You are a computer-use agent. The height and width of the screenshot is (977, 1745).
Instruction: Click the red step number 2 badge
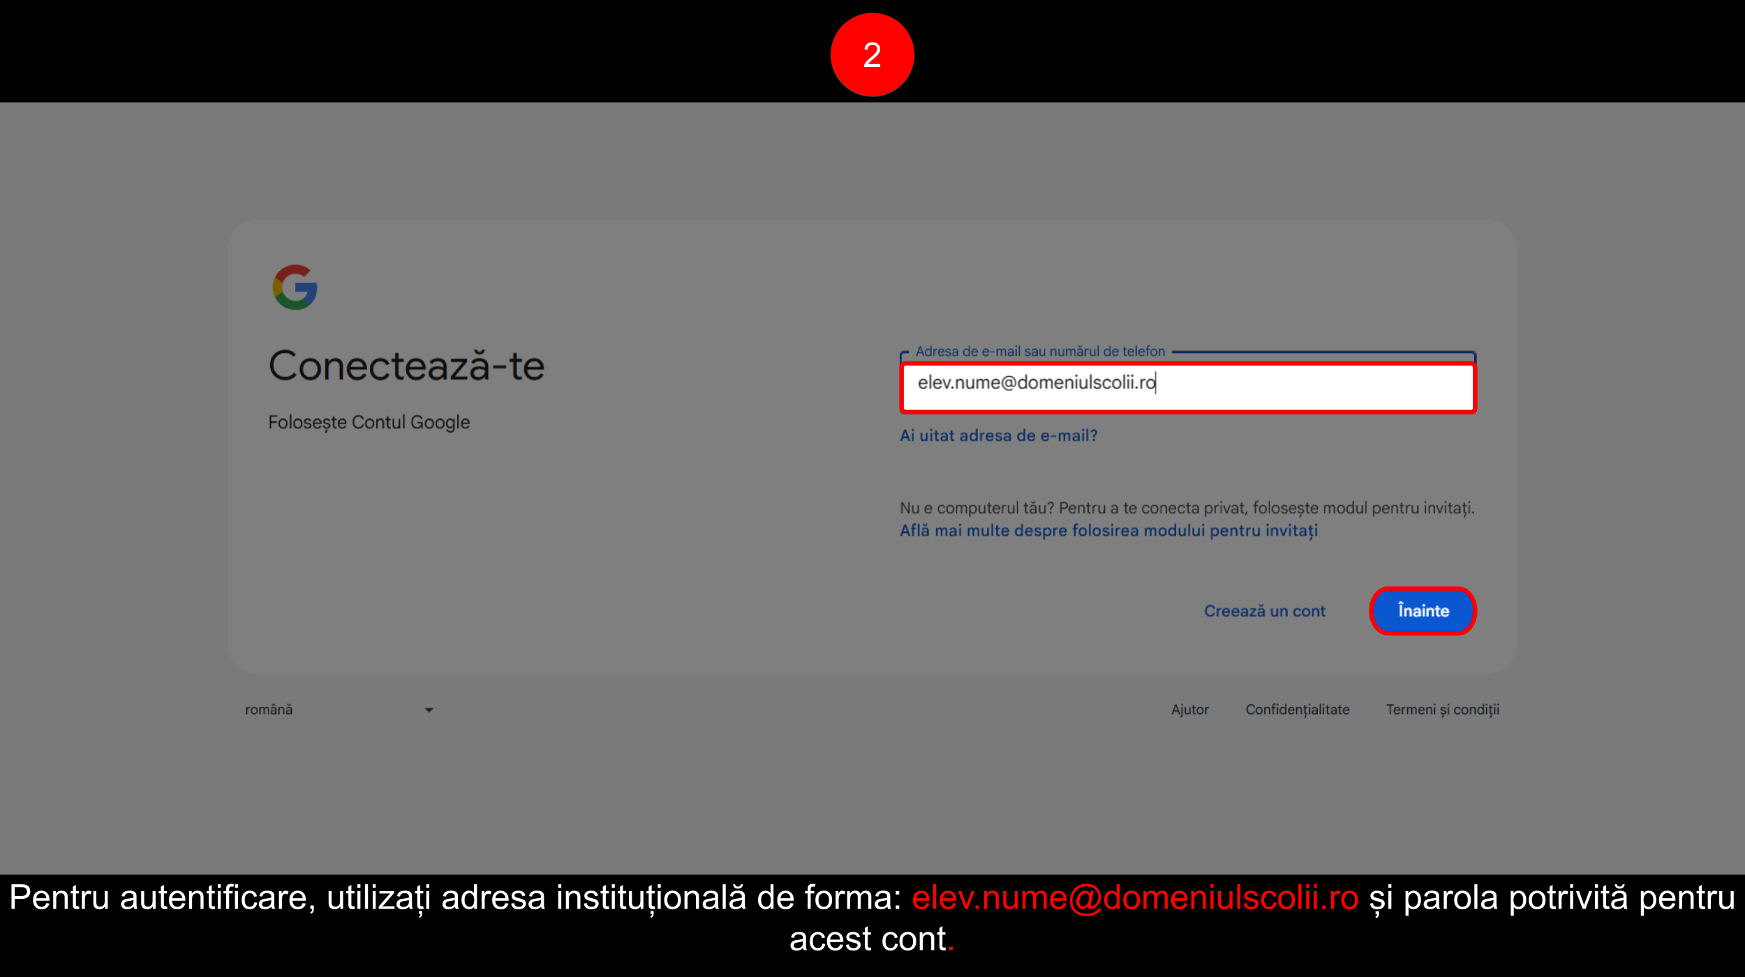click(872, 54)
